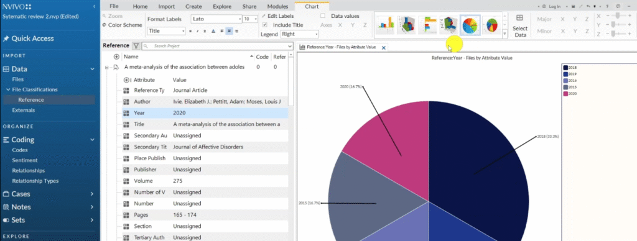Open the Import ribbon tab
637x241 pixels.
pos(167,6)
